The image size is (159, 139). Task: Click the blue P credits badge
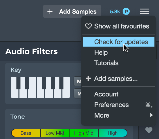point(126,11)
